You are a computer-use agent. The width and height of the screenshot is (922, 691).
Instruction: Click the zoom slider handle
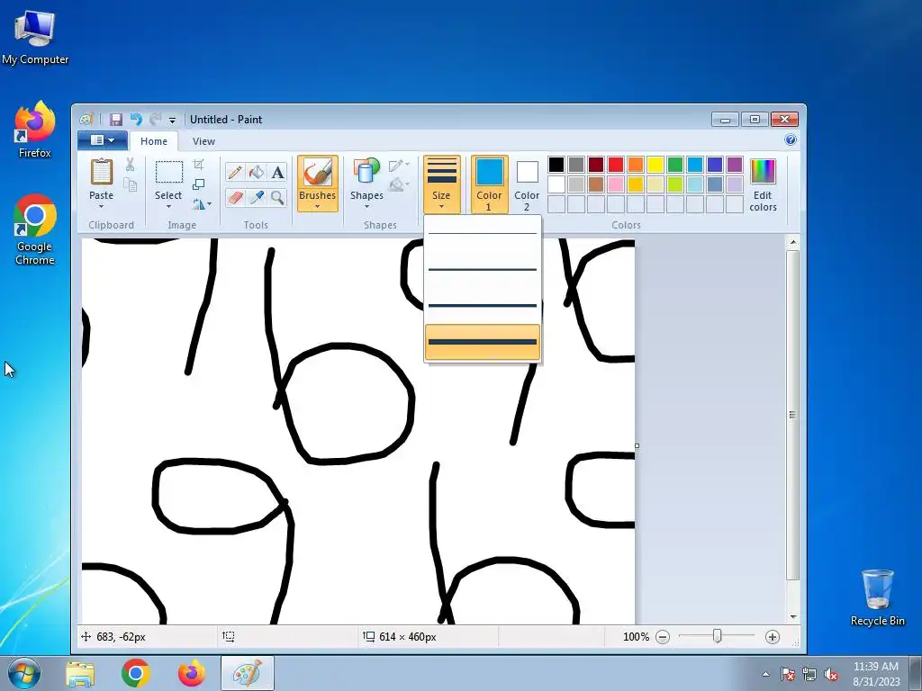717,636
